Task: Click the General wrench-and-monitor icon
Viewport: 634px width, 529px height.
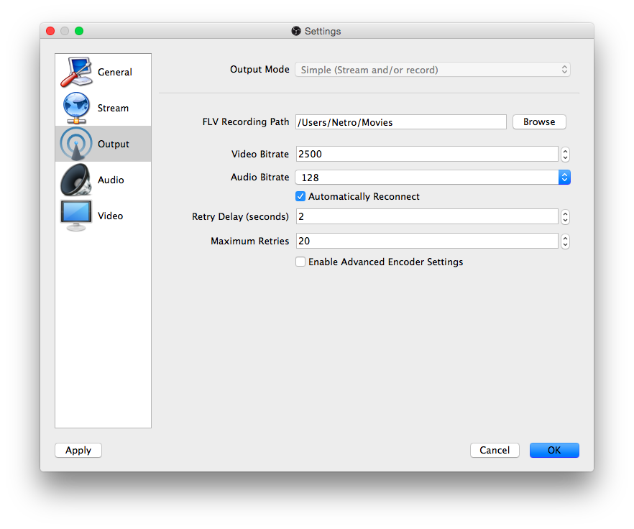Action: [x=76, y=72]
